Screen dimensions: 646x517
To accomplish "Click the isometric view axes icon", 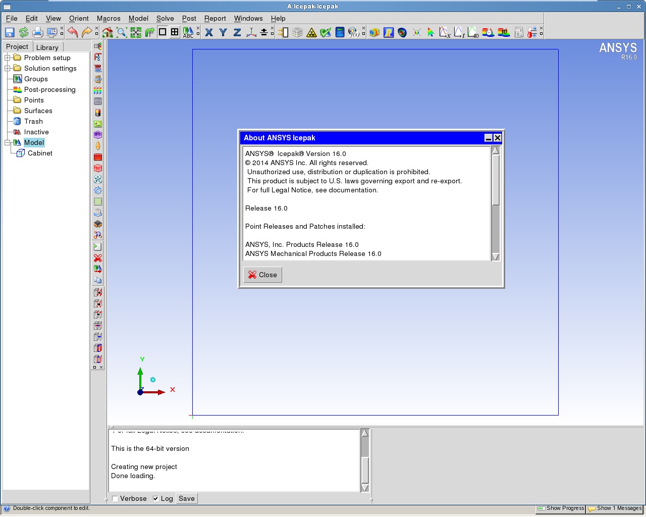I will (251, 32).
